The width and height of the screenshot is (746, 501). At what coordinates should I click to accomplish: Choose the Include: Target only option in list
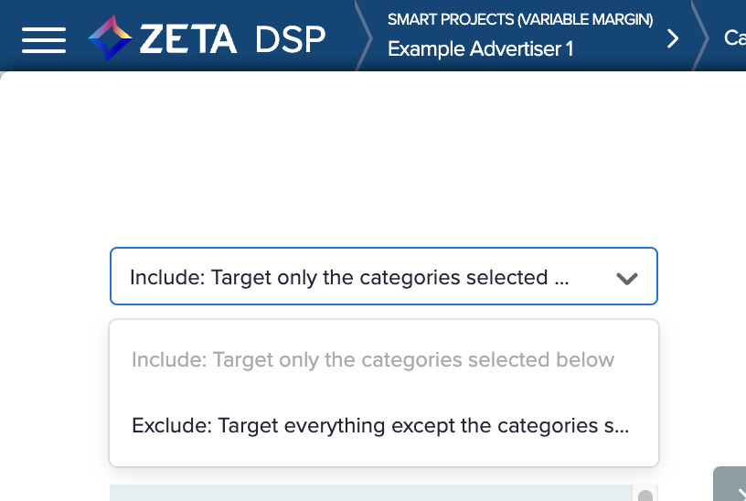(373, 359)
